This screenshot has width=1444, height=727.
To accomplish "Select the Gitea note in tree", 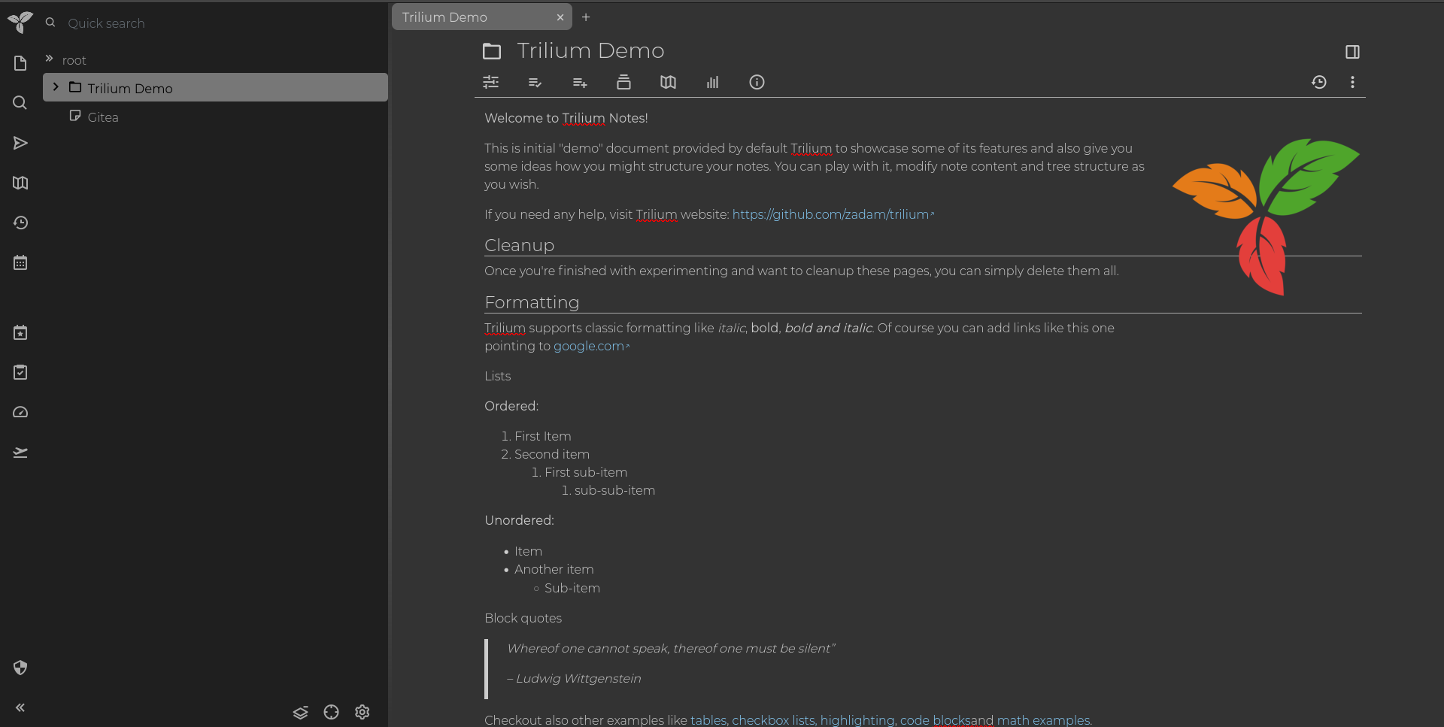I will click(x=103, y=117).
